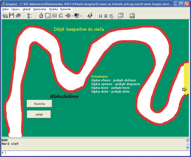The image size is (191, 157).
Task: Expand dropdown arrow next to network icon
Action: click(81, 16)
